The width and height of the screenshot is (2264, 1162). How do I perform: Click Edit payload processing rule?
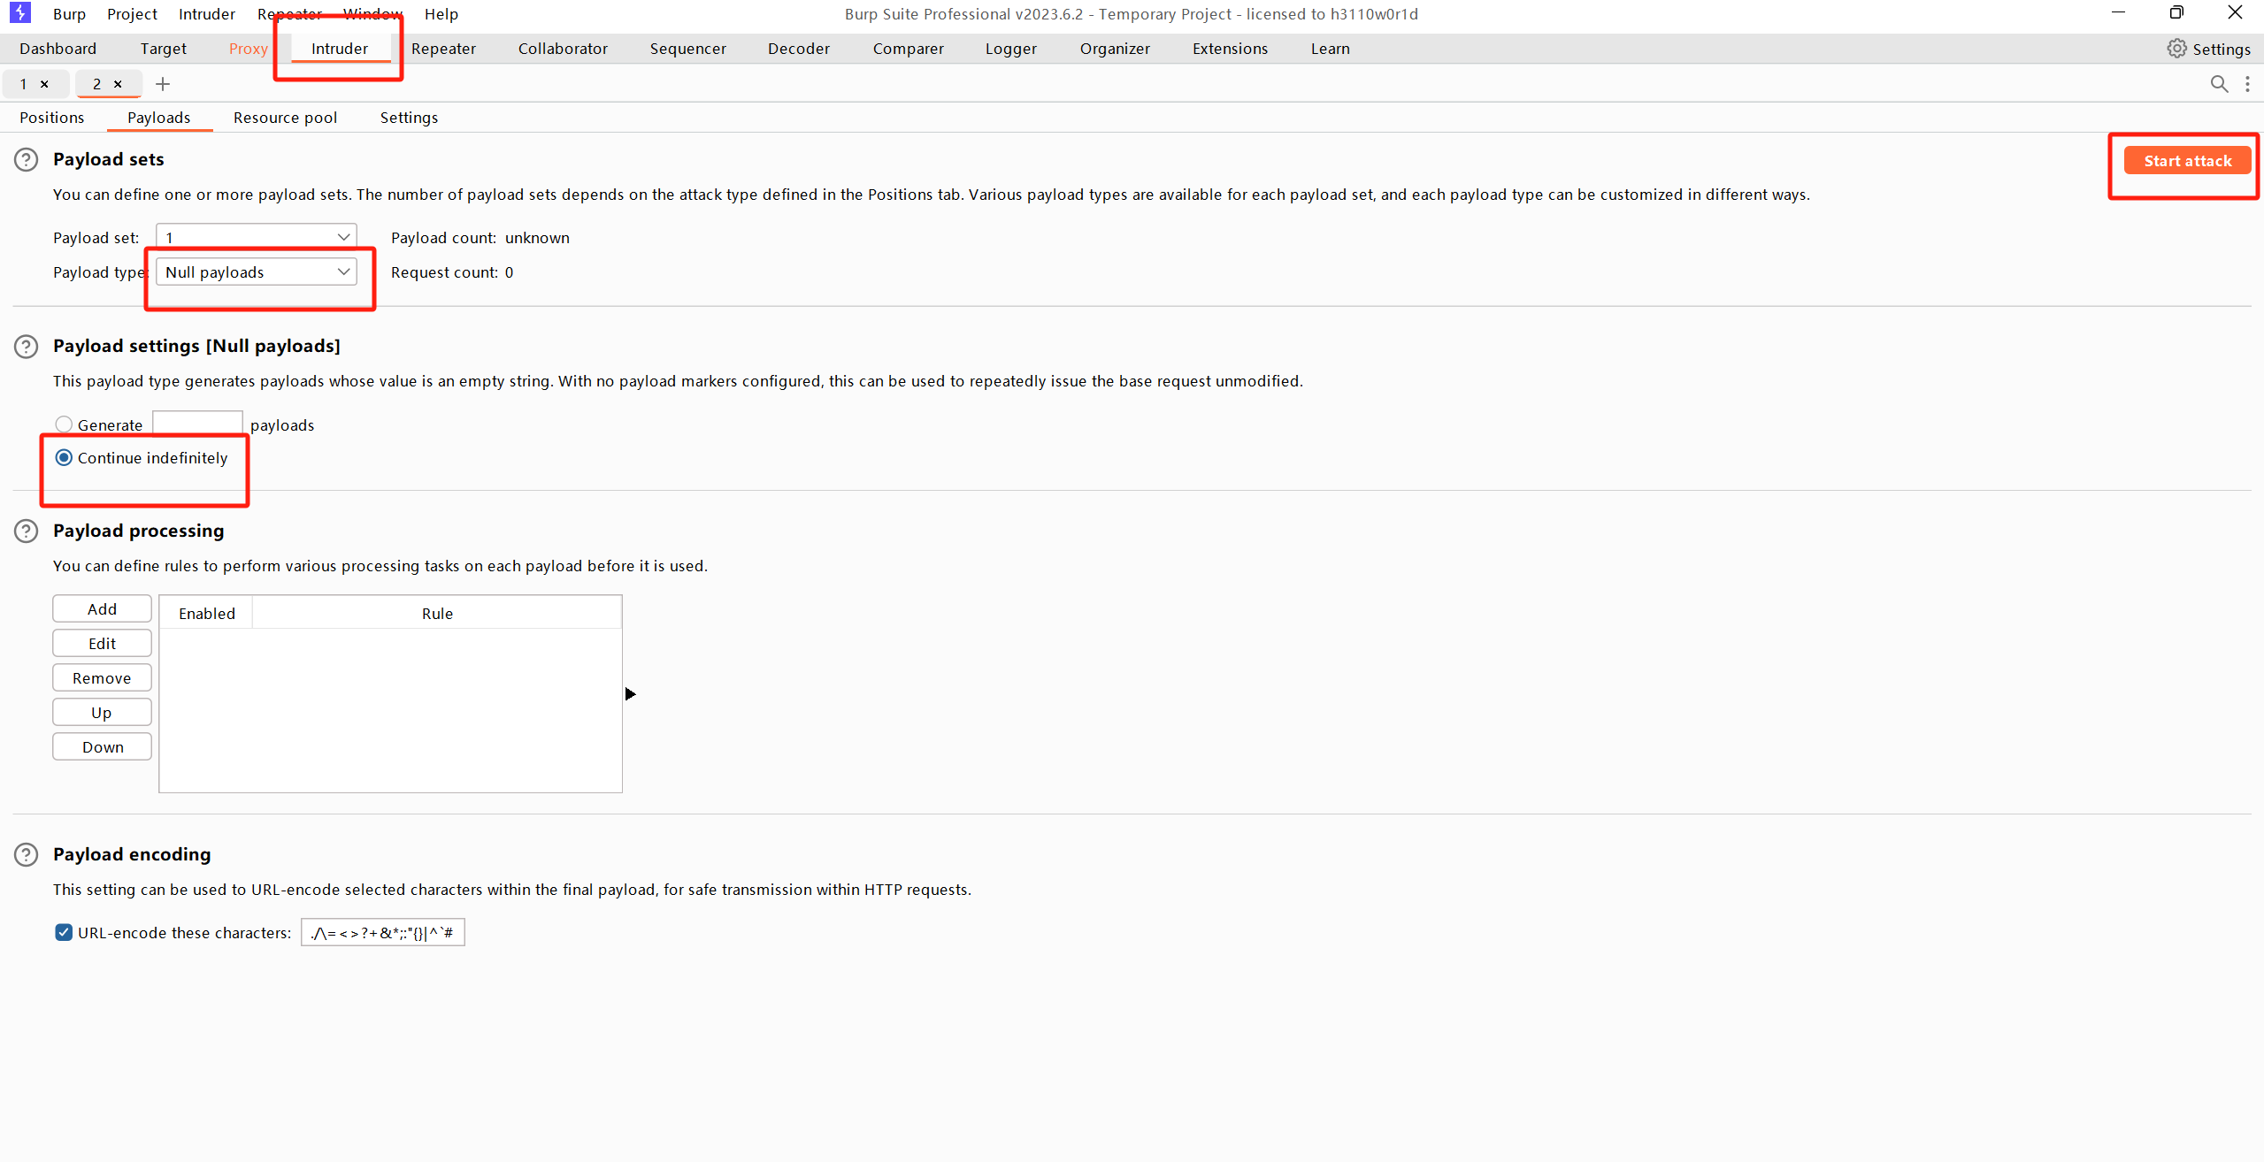pos(102,644)
